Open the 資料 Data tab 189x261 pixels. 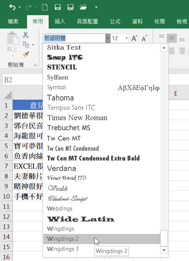coord(137,22)
